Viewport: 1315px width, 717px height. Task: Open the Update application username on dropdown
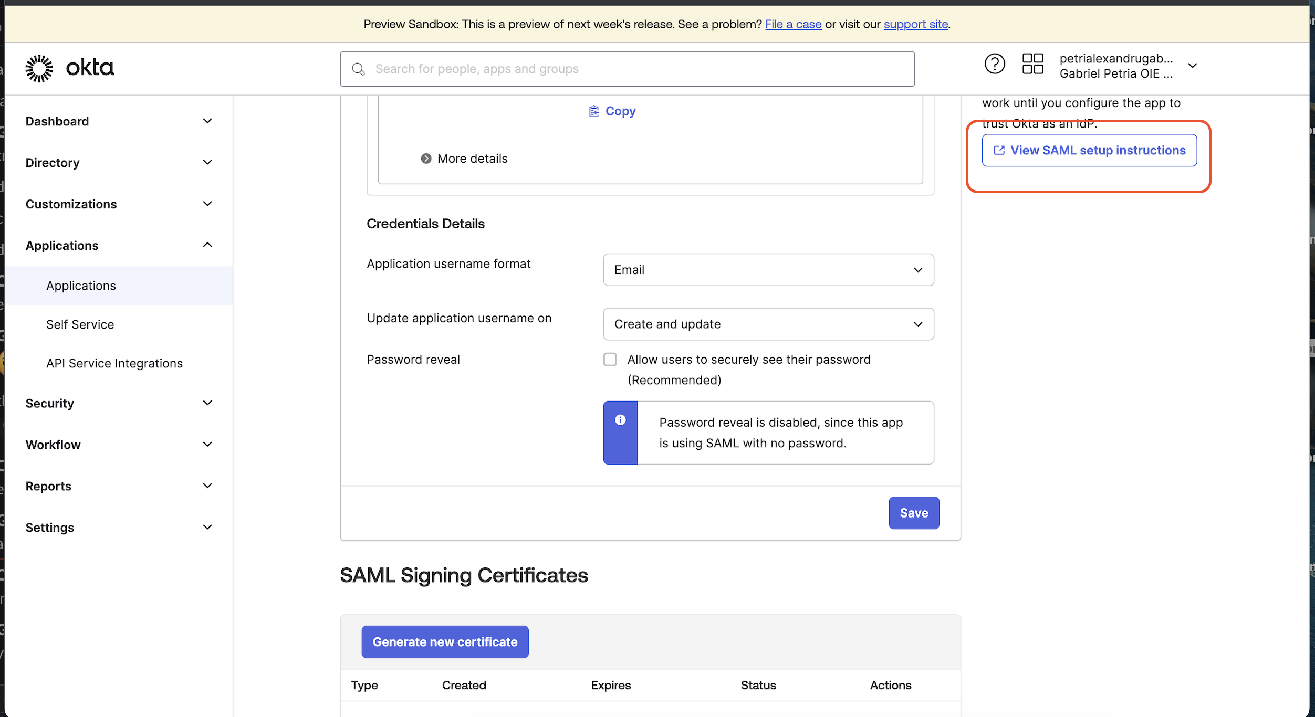pyautogui.click(x=768, y=324)
